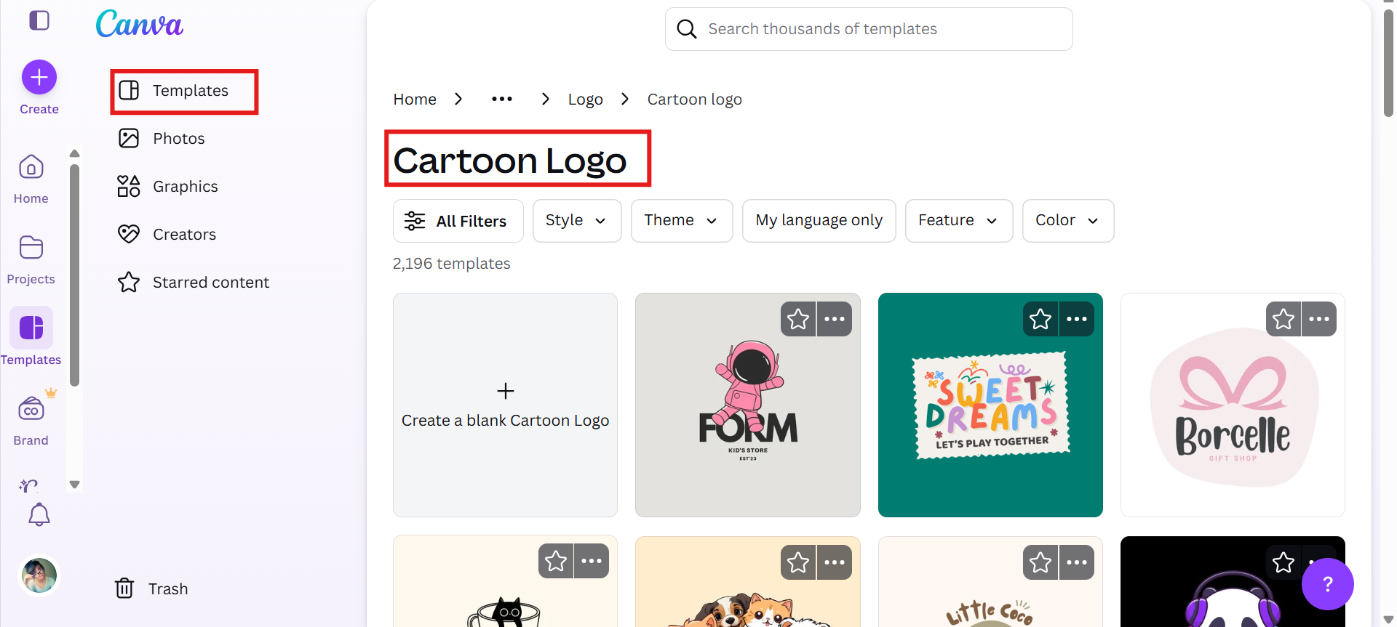Viewport: 1397px width, 627px height.
Task: Open the Creators section
Action: click(184, 234)
